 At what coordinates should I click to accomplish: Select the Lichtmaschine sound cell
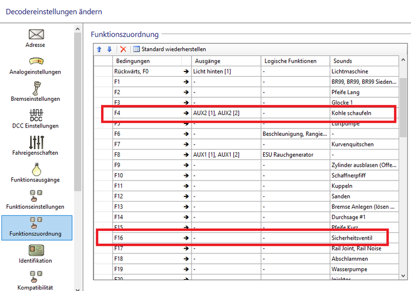point(364,71)
